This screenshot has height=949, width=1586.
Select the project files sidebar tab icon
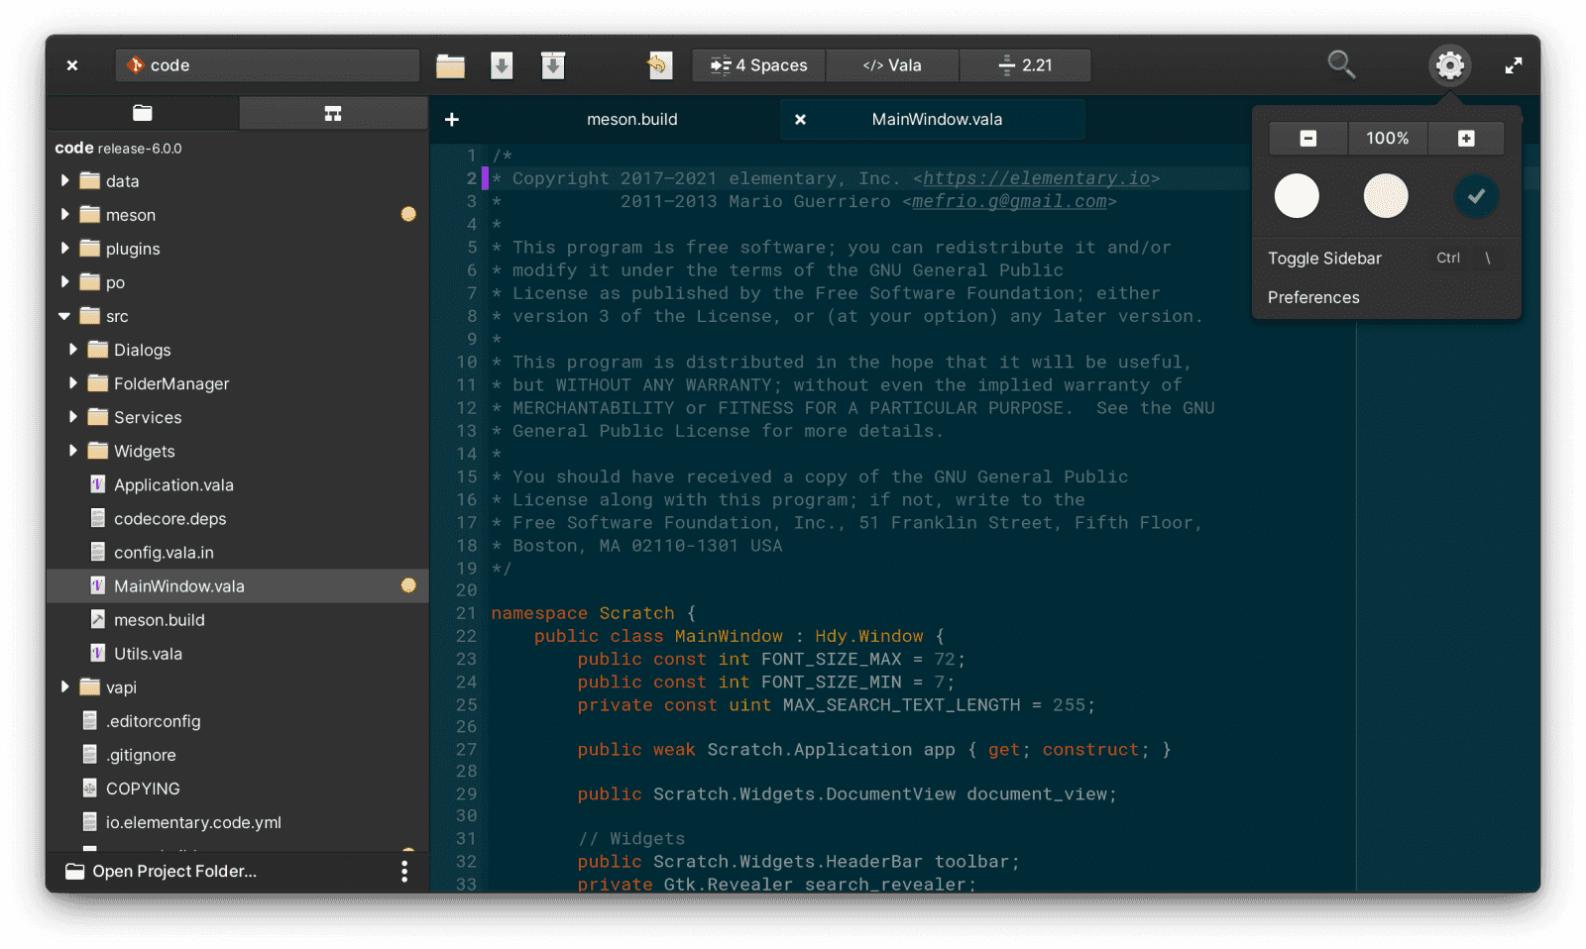click(143, 112)
